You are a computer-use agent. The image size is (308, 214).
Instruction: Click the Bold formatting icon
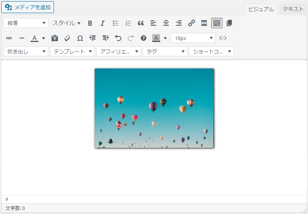(90, 23)
